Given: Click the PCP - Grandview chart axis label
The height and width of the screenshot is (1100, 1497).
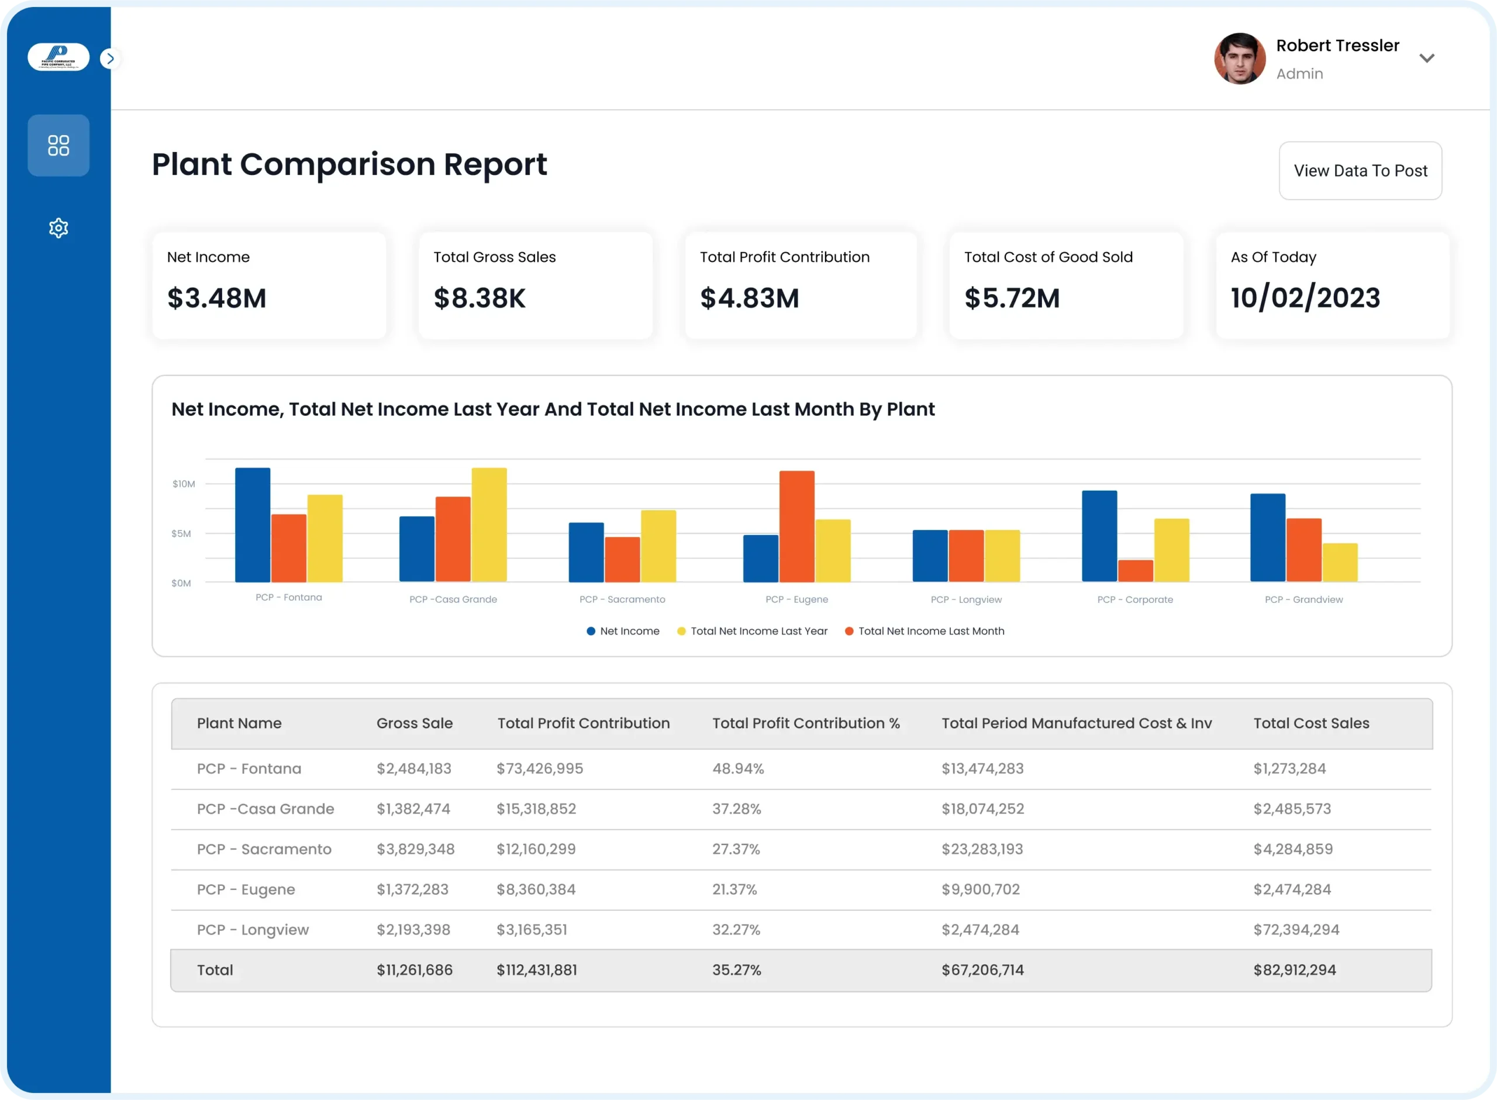Looking at the screenshot, I should point(1304,599).
